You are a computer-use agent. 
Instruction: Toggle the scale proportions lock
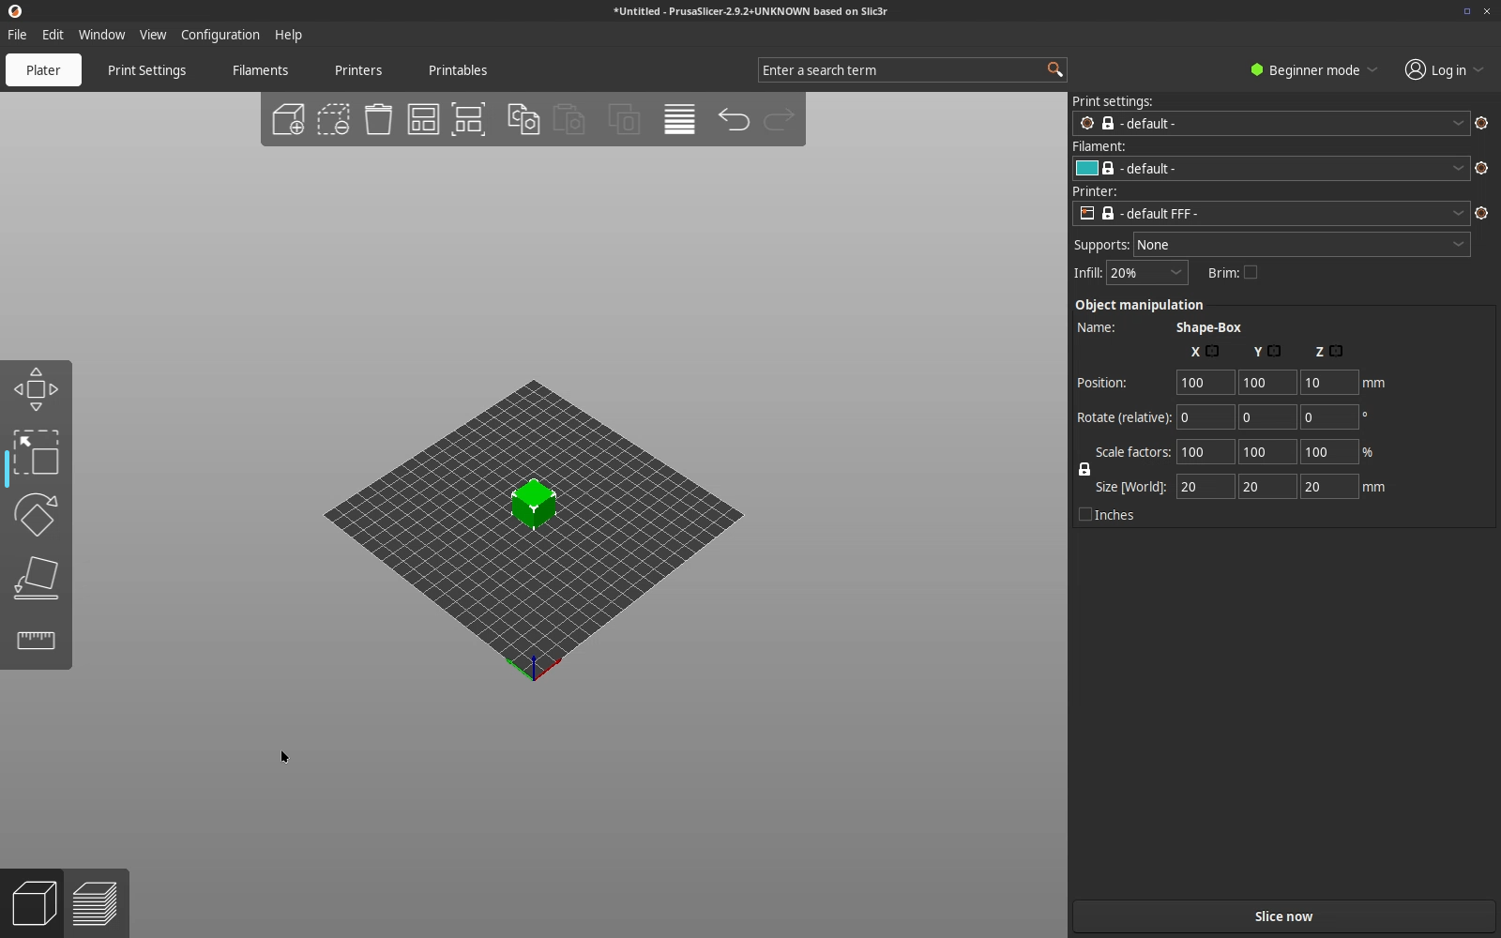point(1084,469)
